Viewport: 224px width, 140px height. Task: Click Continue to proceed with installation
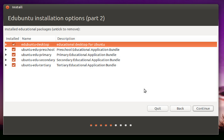point(203,108)
